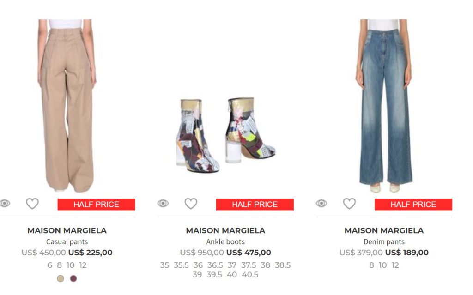Open the beige Casual pants product image
Image resolution: width=473 pixels, height=295 pixels.
click(x=67, y=106)
